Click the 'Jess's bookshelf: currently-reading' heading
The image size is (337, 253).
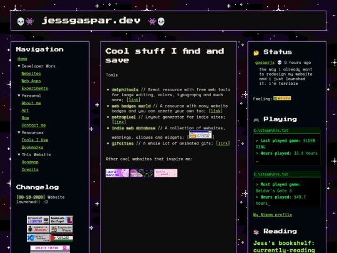[284, 247]
